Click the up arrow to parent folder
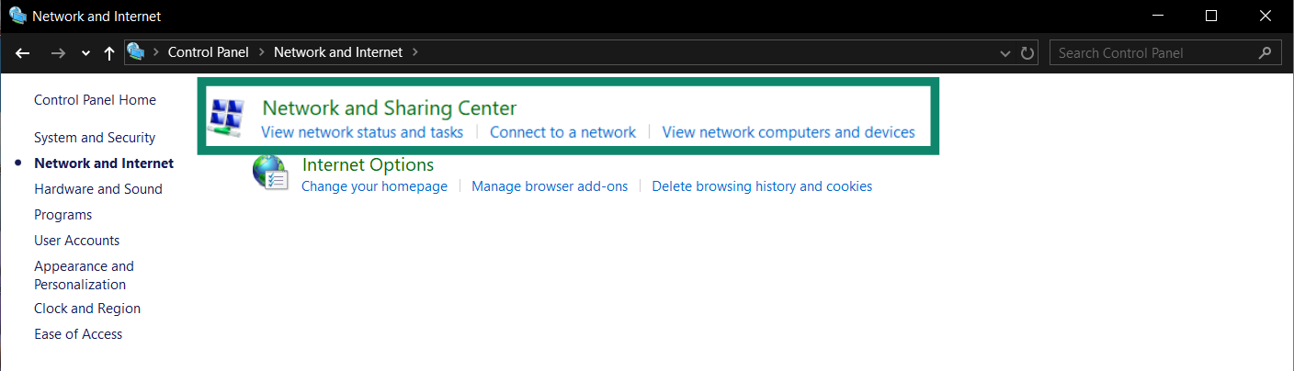Image resolution: width=1294 pixels, height=371 pixels. [x=108, y=53]
